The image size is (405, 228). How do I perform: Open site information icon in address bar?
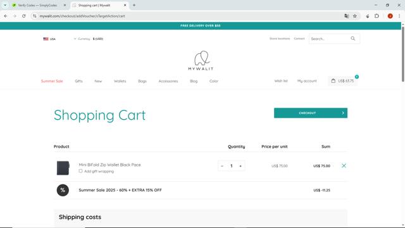click(35, 16)
